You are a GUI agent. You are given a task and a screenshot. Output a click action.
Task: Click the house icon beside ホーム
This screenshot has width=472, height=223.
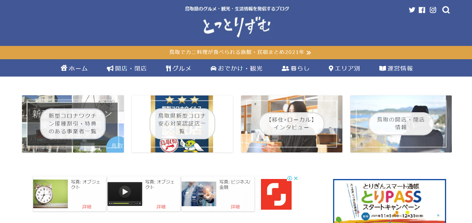64,68
